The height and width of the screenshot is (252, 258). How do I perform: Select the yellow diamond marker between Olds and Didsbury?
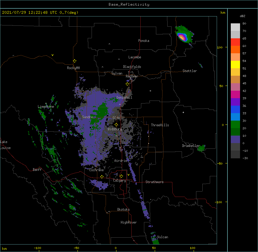[x=116, y=125]
